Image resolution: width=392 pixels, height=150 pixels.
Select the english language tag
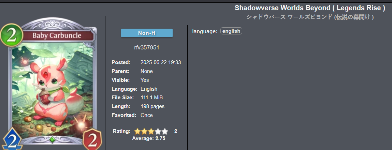pyautogui.click(x=231, y=31)
